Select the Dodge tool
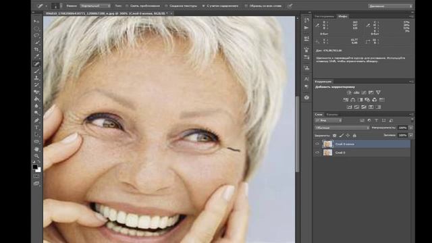The image size is (432, 243). (x=36, y=113)
